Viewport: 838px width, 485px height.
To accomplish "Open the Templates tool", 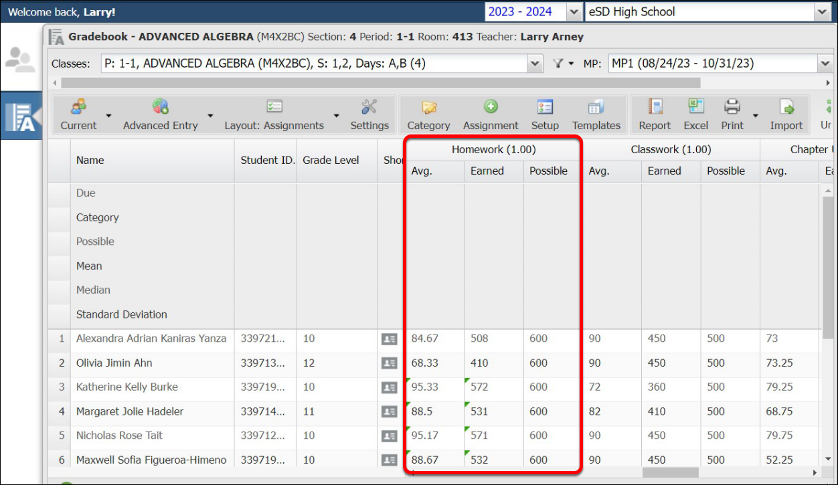I will [596, 114].
